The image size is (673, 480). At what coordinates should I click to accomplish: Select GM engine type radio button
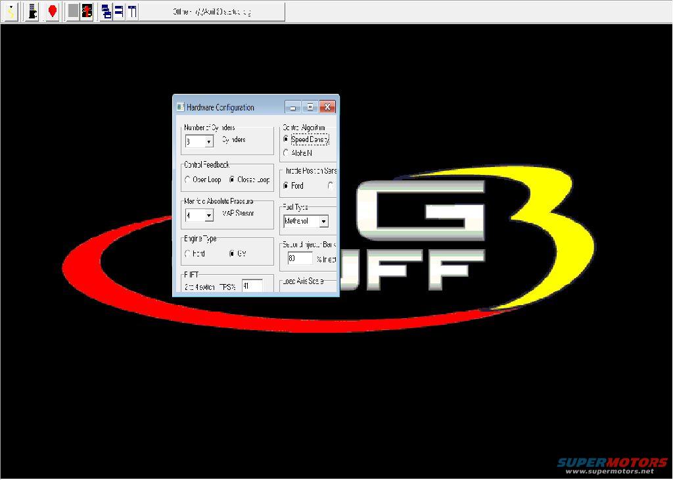click(x=232, y=254)
